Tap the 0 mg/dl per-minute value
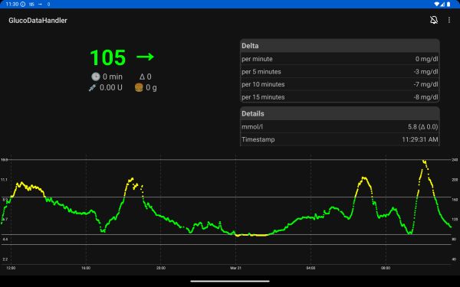This screenshot has height=287, width=460. tap(426, 59)
